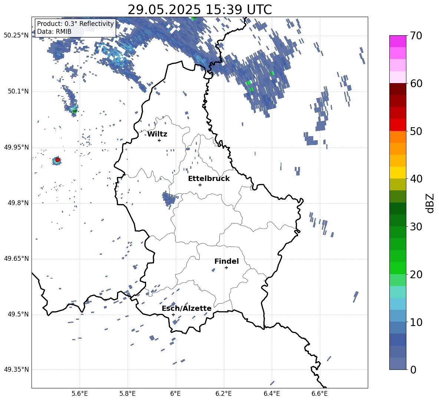Select the Ettelbruck station label
Viewport: 439px width, 401px height.
209,179
